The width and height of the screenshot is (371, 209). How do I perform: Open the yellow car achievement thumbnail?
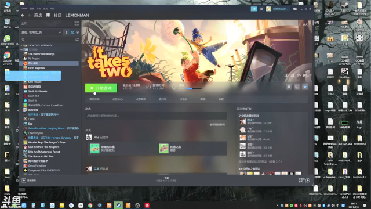click(x=94, y=149)
